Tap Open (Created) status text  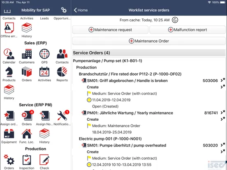[x=105, y=106]
